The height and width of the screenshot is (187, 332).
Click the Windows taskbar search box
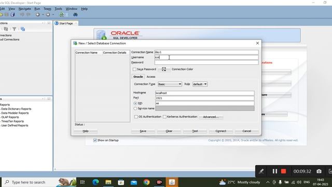click(x=39, y=182)
